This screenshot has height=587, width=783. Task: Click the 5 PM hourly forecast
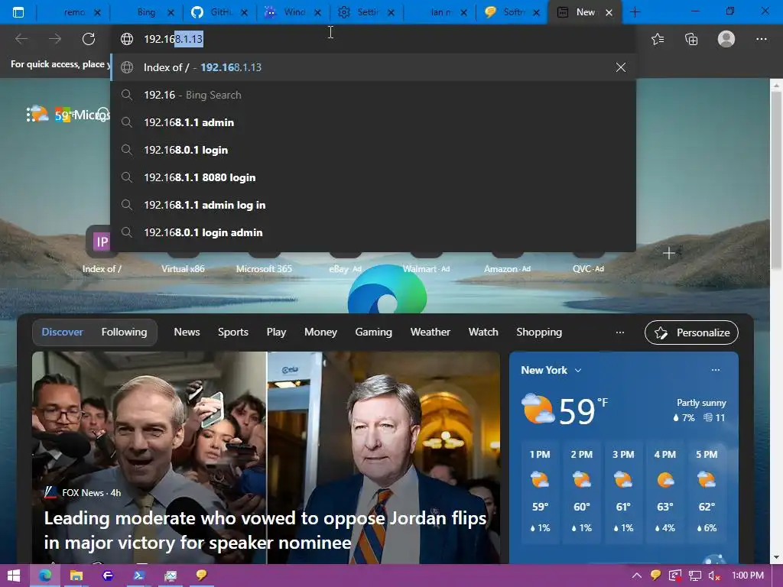pyautogui.click(x=707, y=491)
